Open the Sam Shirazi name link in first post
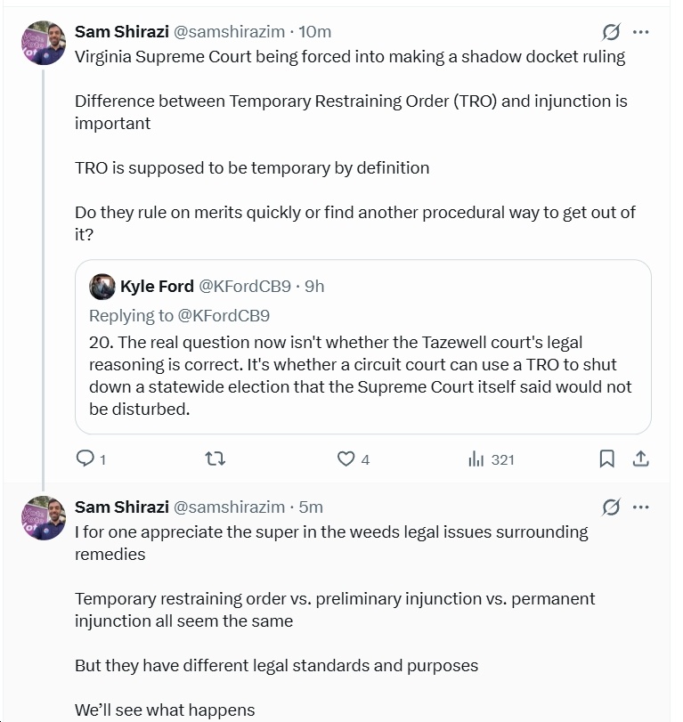This screenshot has height=722, width=683. [121, 32]
